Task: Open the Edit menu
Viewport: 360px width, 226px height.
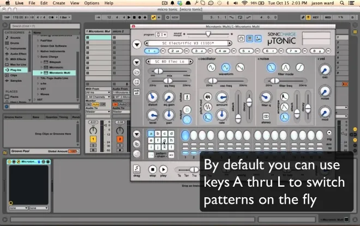Action: pos(44,3)
